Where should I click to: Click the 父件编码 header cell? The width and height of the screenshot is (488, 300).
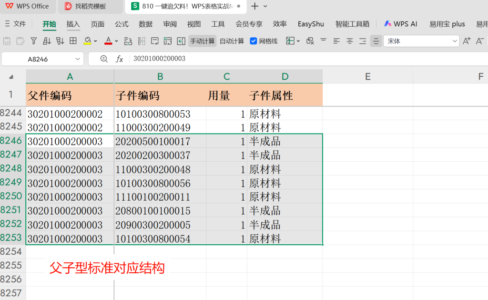click(70, 95)
